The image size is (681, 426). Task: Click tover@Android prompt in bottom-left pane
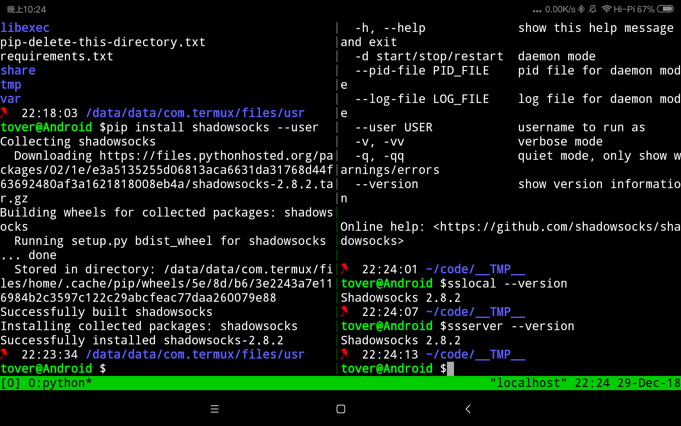point(46,368)
